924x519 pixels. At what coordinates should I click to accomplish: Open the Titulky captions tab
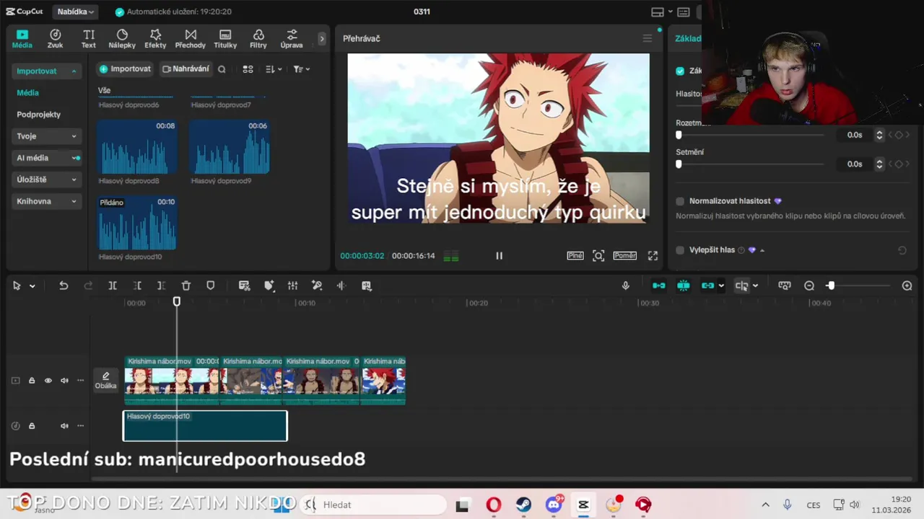225,39
